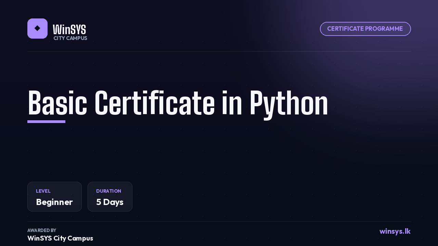Click the CITY CAMPUS subtitle under the logo
The image size is (438, 246).
coord(70,38)
